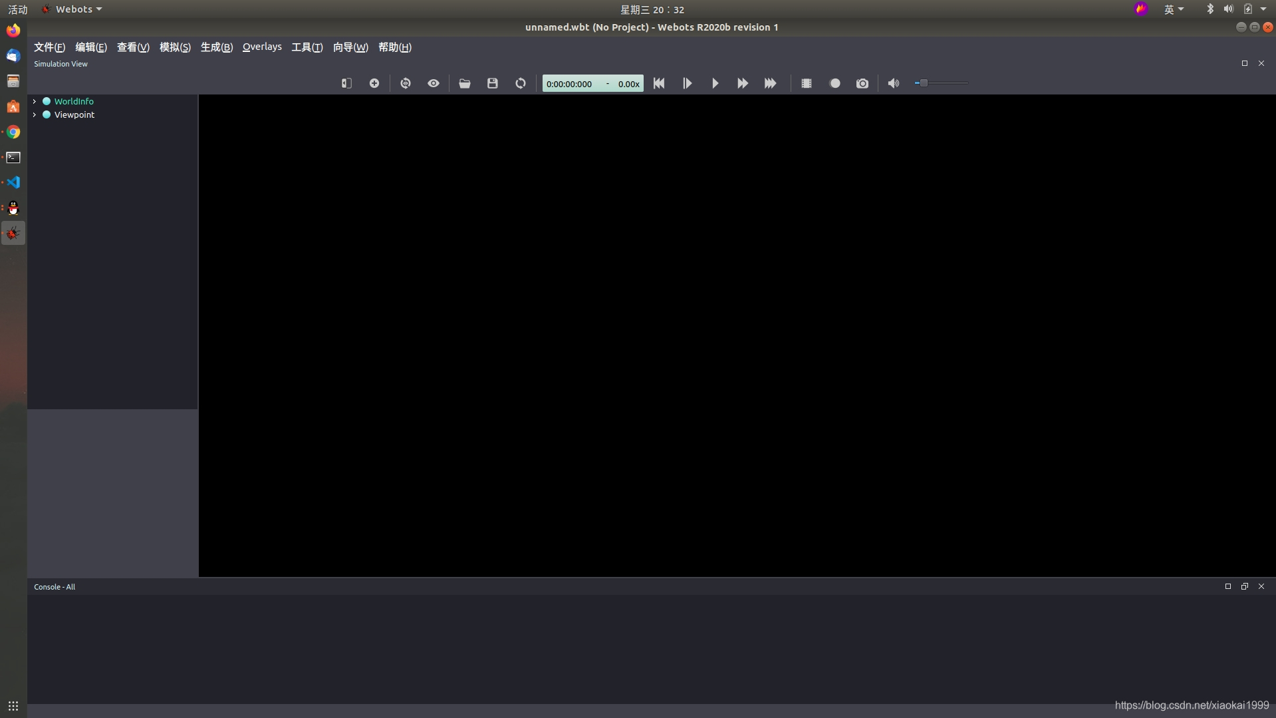Select the Viewpoint tree item
The width and height of the screenshot is (1276, 718).
[x=74, y=114]
